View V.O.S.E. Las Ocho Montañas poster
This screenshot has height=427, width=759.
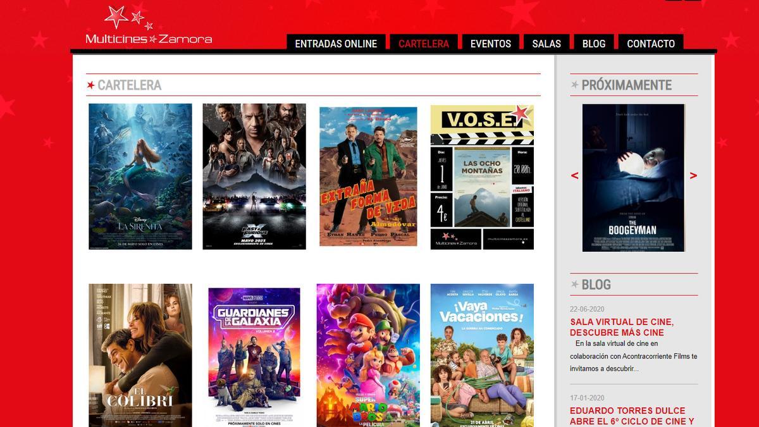(x=482, y=176)
